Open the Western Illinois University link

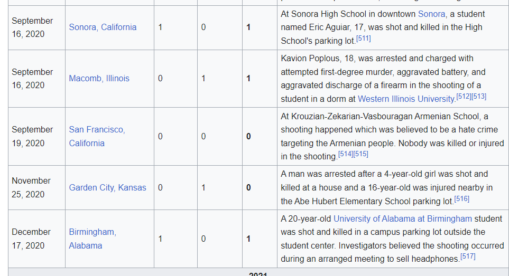406,99
